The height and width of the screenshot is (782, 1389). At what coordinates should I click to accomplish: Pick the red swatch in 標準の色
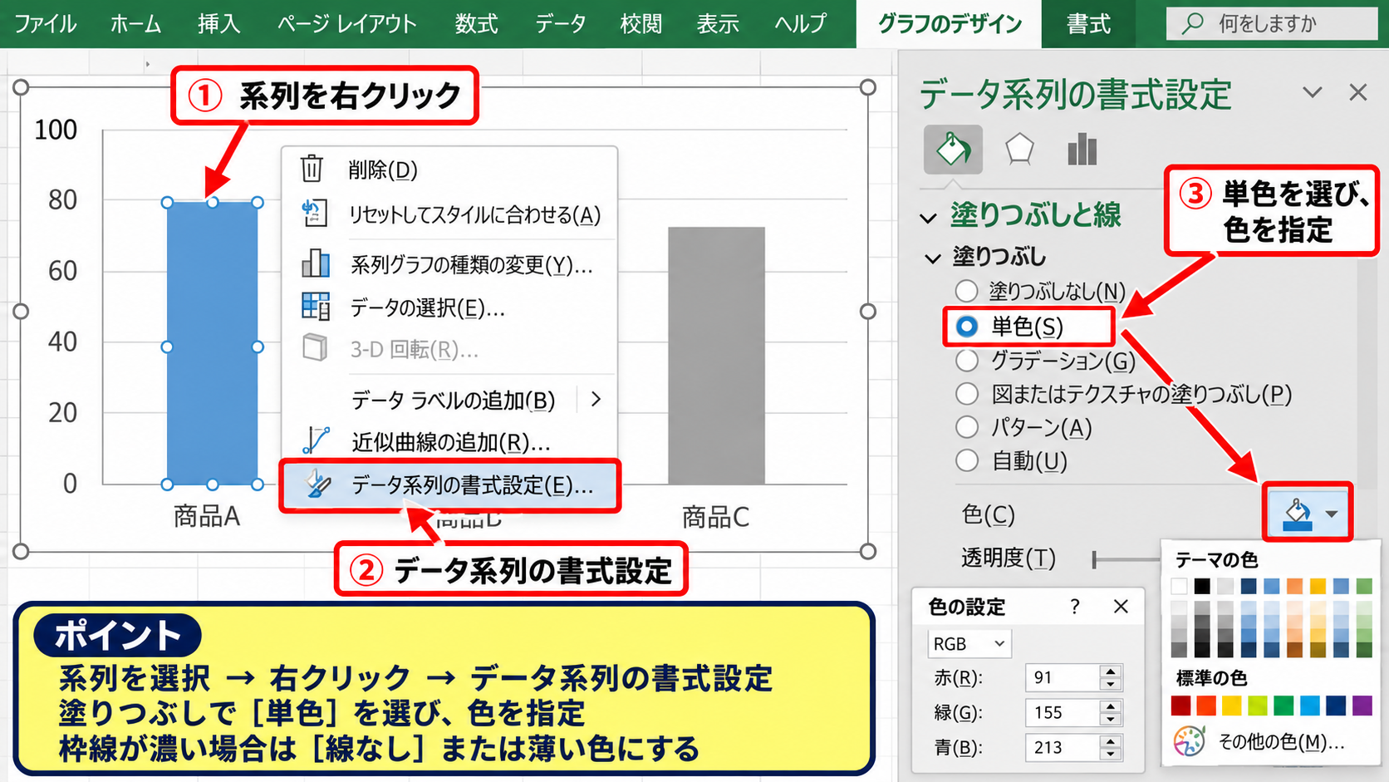(x=1180, y=706)
